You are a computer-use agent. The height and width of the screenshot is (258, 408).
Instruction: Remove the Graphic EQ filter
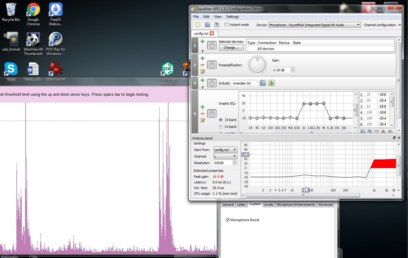[x=202, y=113]
